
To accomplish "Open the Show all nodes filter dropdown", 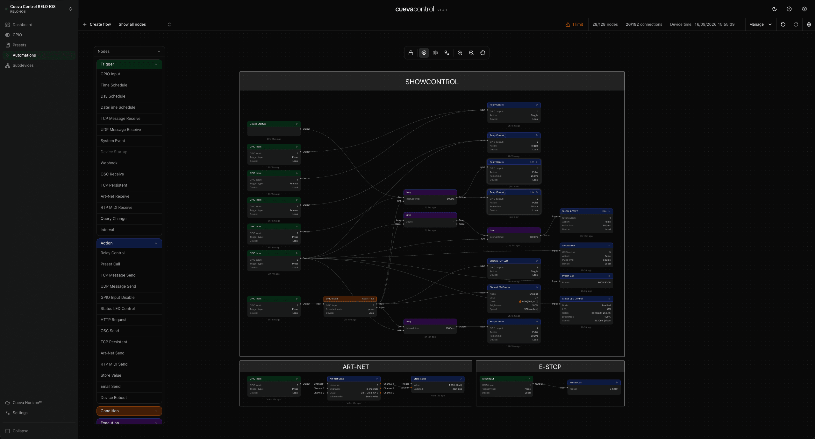I will tap(145, 24).
